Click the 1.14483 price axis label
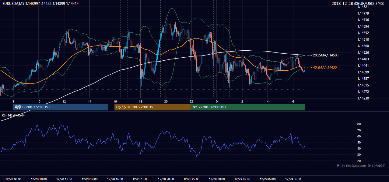 coord(363,59)
